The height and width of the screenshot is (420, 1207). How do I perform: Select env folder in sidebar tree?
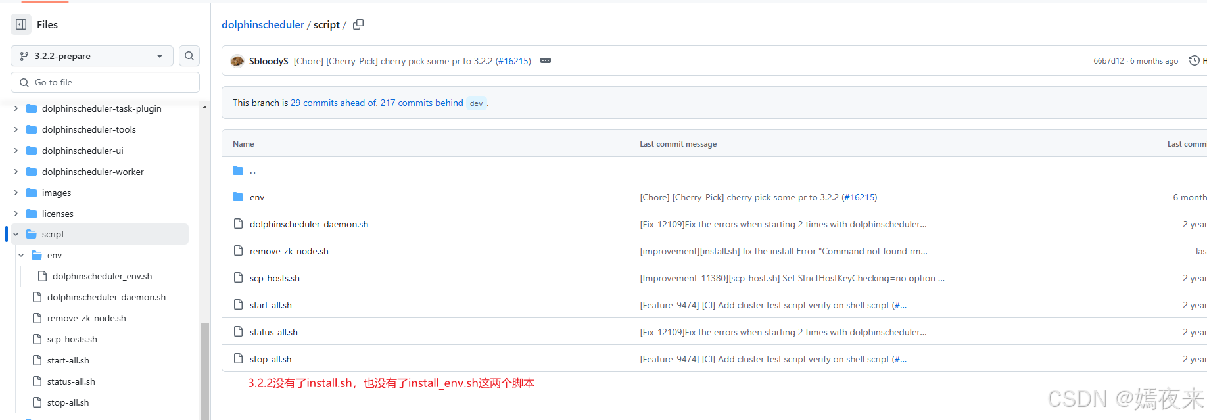tap(55, 255)
